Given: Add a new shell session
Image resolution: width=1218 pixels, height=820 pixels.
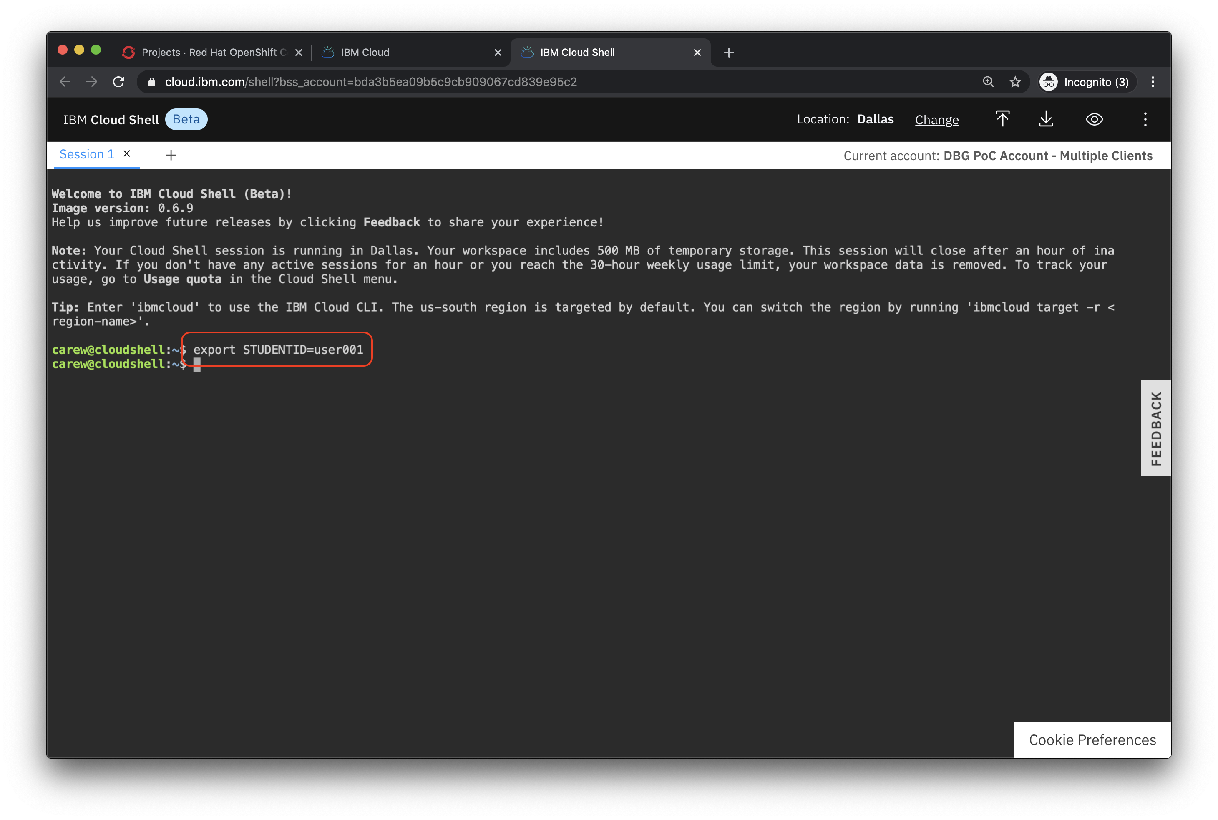Looking at the screenshot, I should click(x=171, y=155).
